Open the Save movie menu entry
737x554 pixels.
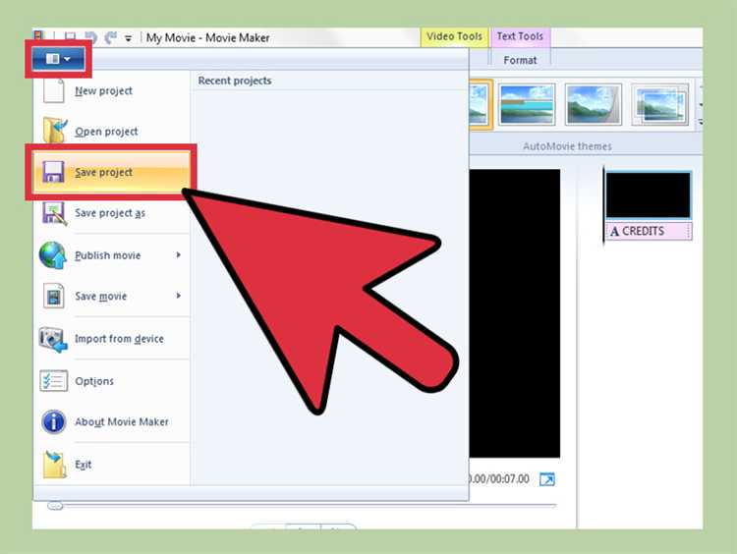111,296
